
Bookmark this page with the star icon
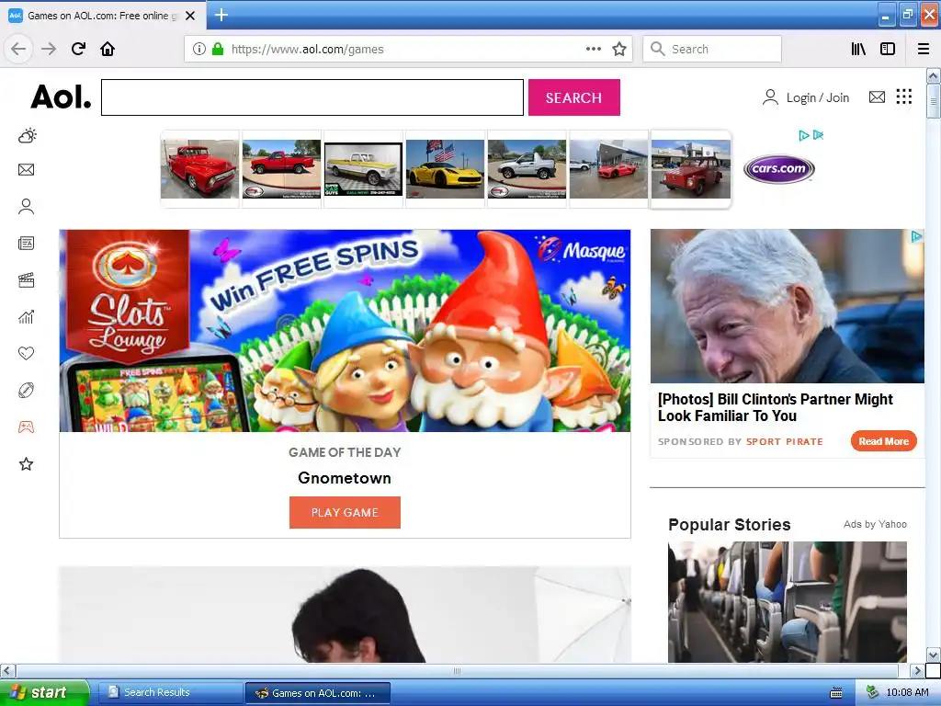[x=619, y=49]
